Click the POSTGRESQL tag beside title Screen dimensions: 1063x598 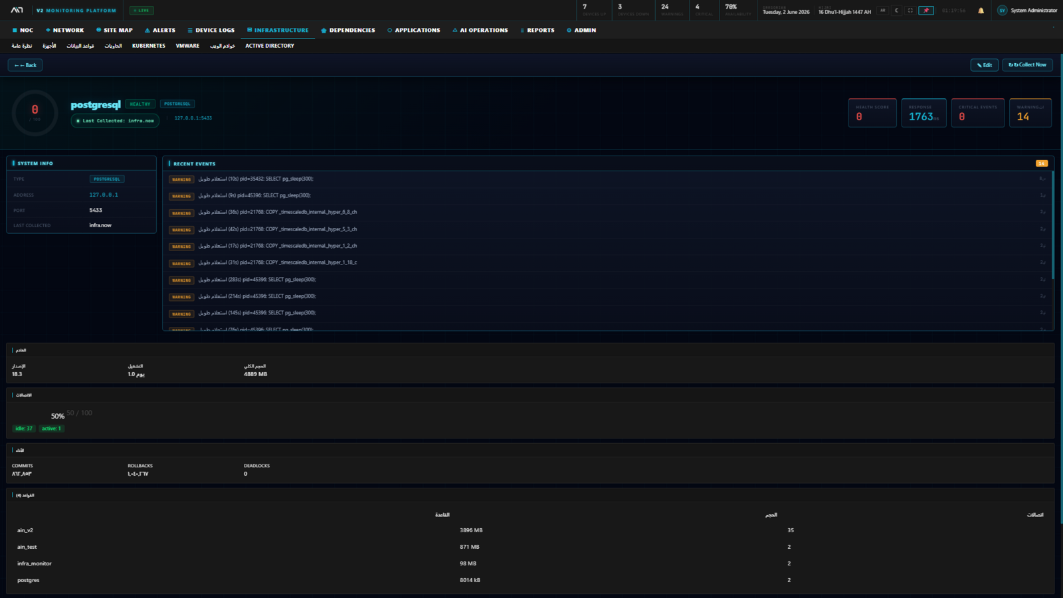tap(177, 104)
